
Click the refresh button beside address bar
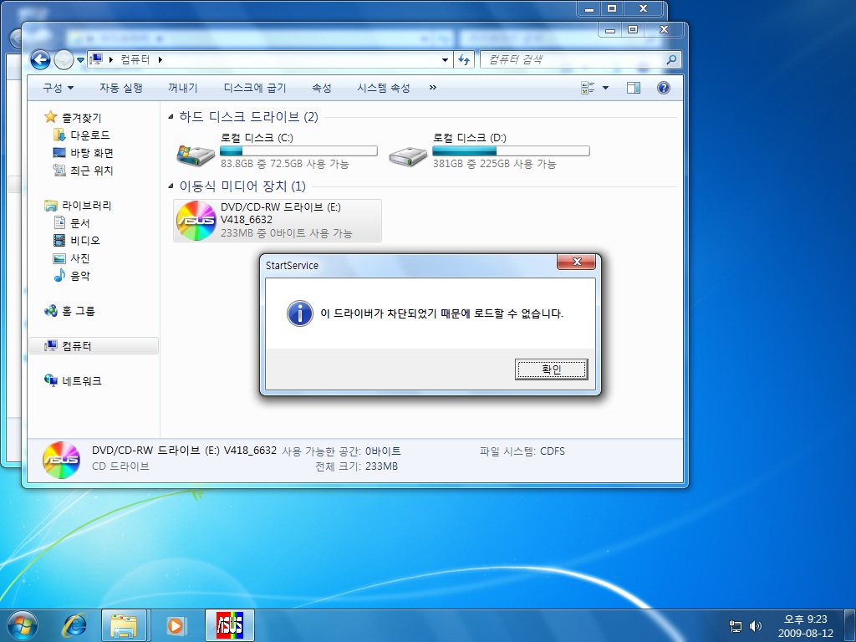click(x=463, y=59)
